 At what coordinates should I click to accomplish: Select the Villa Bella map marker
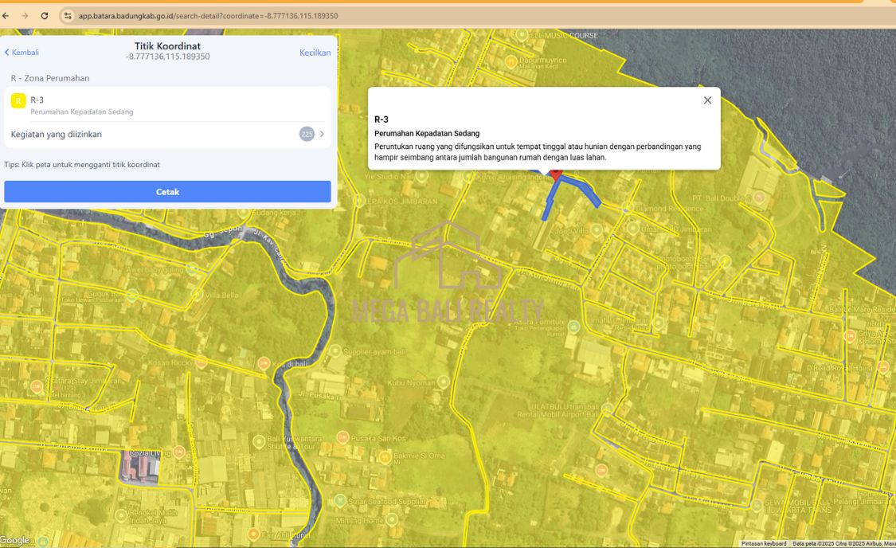tap(196, 295)
